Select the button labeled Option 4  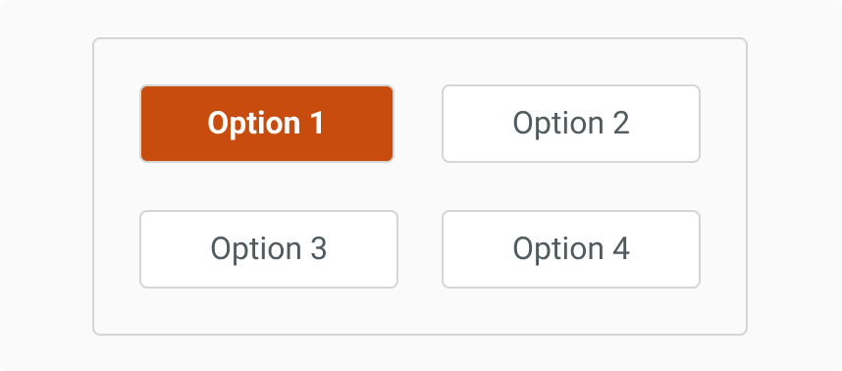(571, 249)
